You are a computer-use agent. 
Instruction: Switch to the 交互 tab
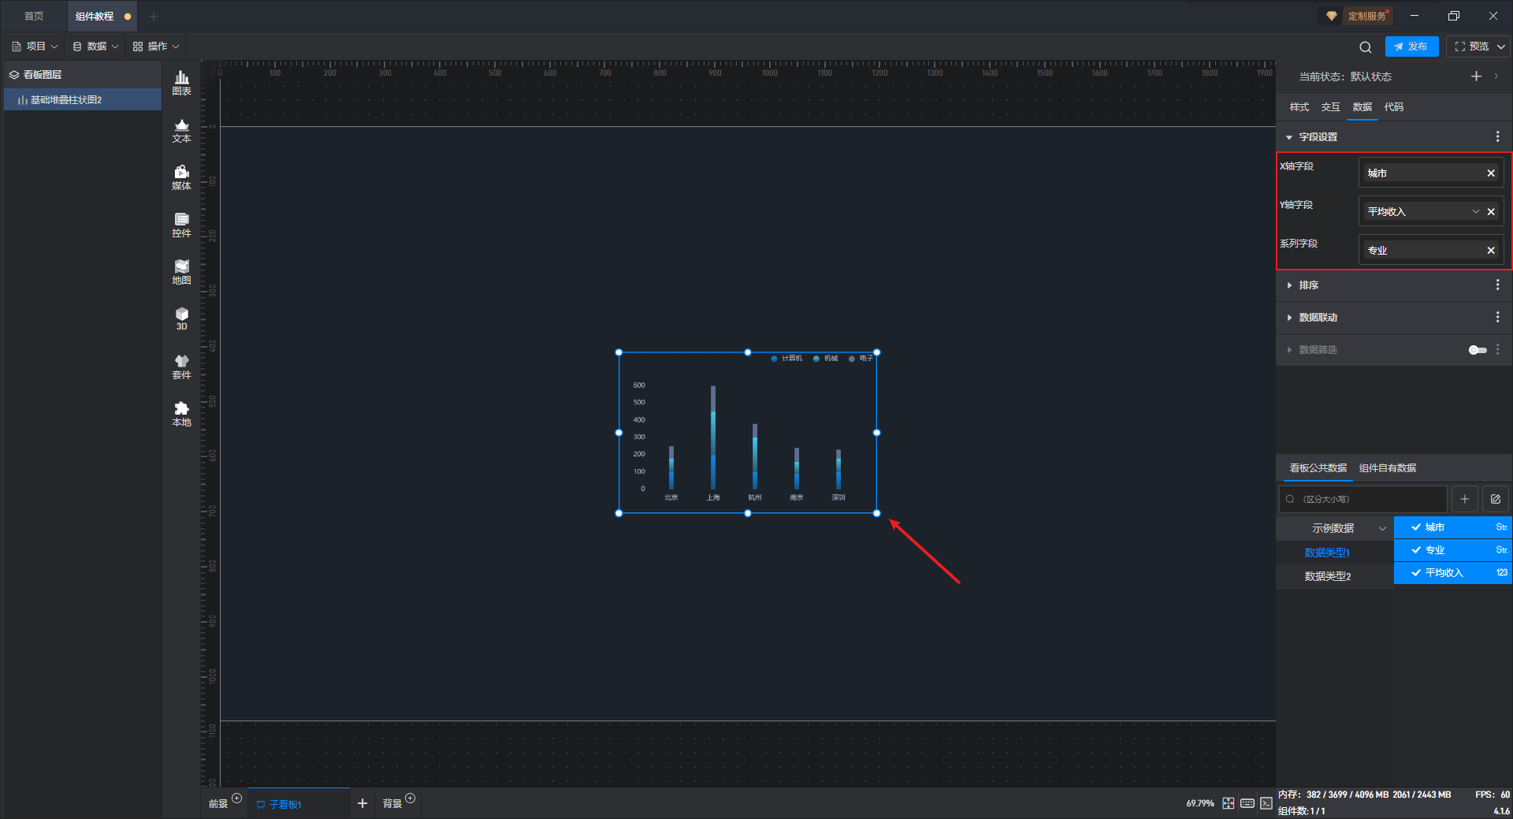(x=1330, y=107)
